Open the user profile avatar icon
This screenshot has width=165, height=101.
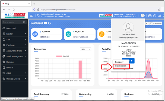pyautogui.click(x=143, y=15)
